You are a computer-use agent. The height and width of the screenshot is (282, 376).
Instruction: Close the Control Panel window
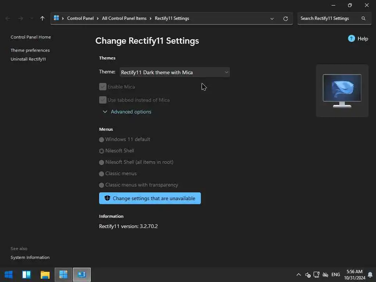click(x=367, y=5)
